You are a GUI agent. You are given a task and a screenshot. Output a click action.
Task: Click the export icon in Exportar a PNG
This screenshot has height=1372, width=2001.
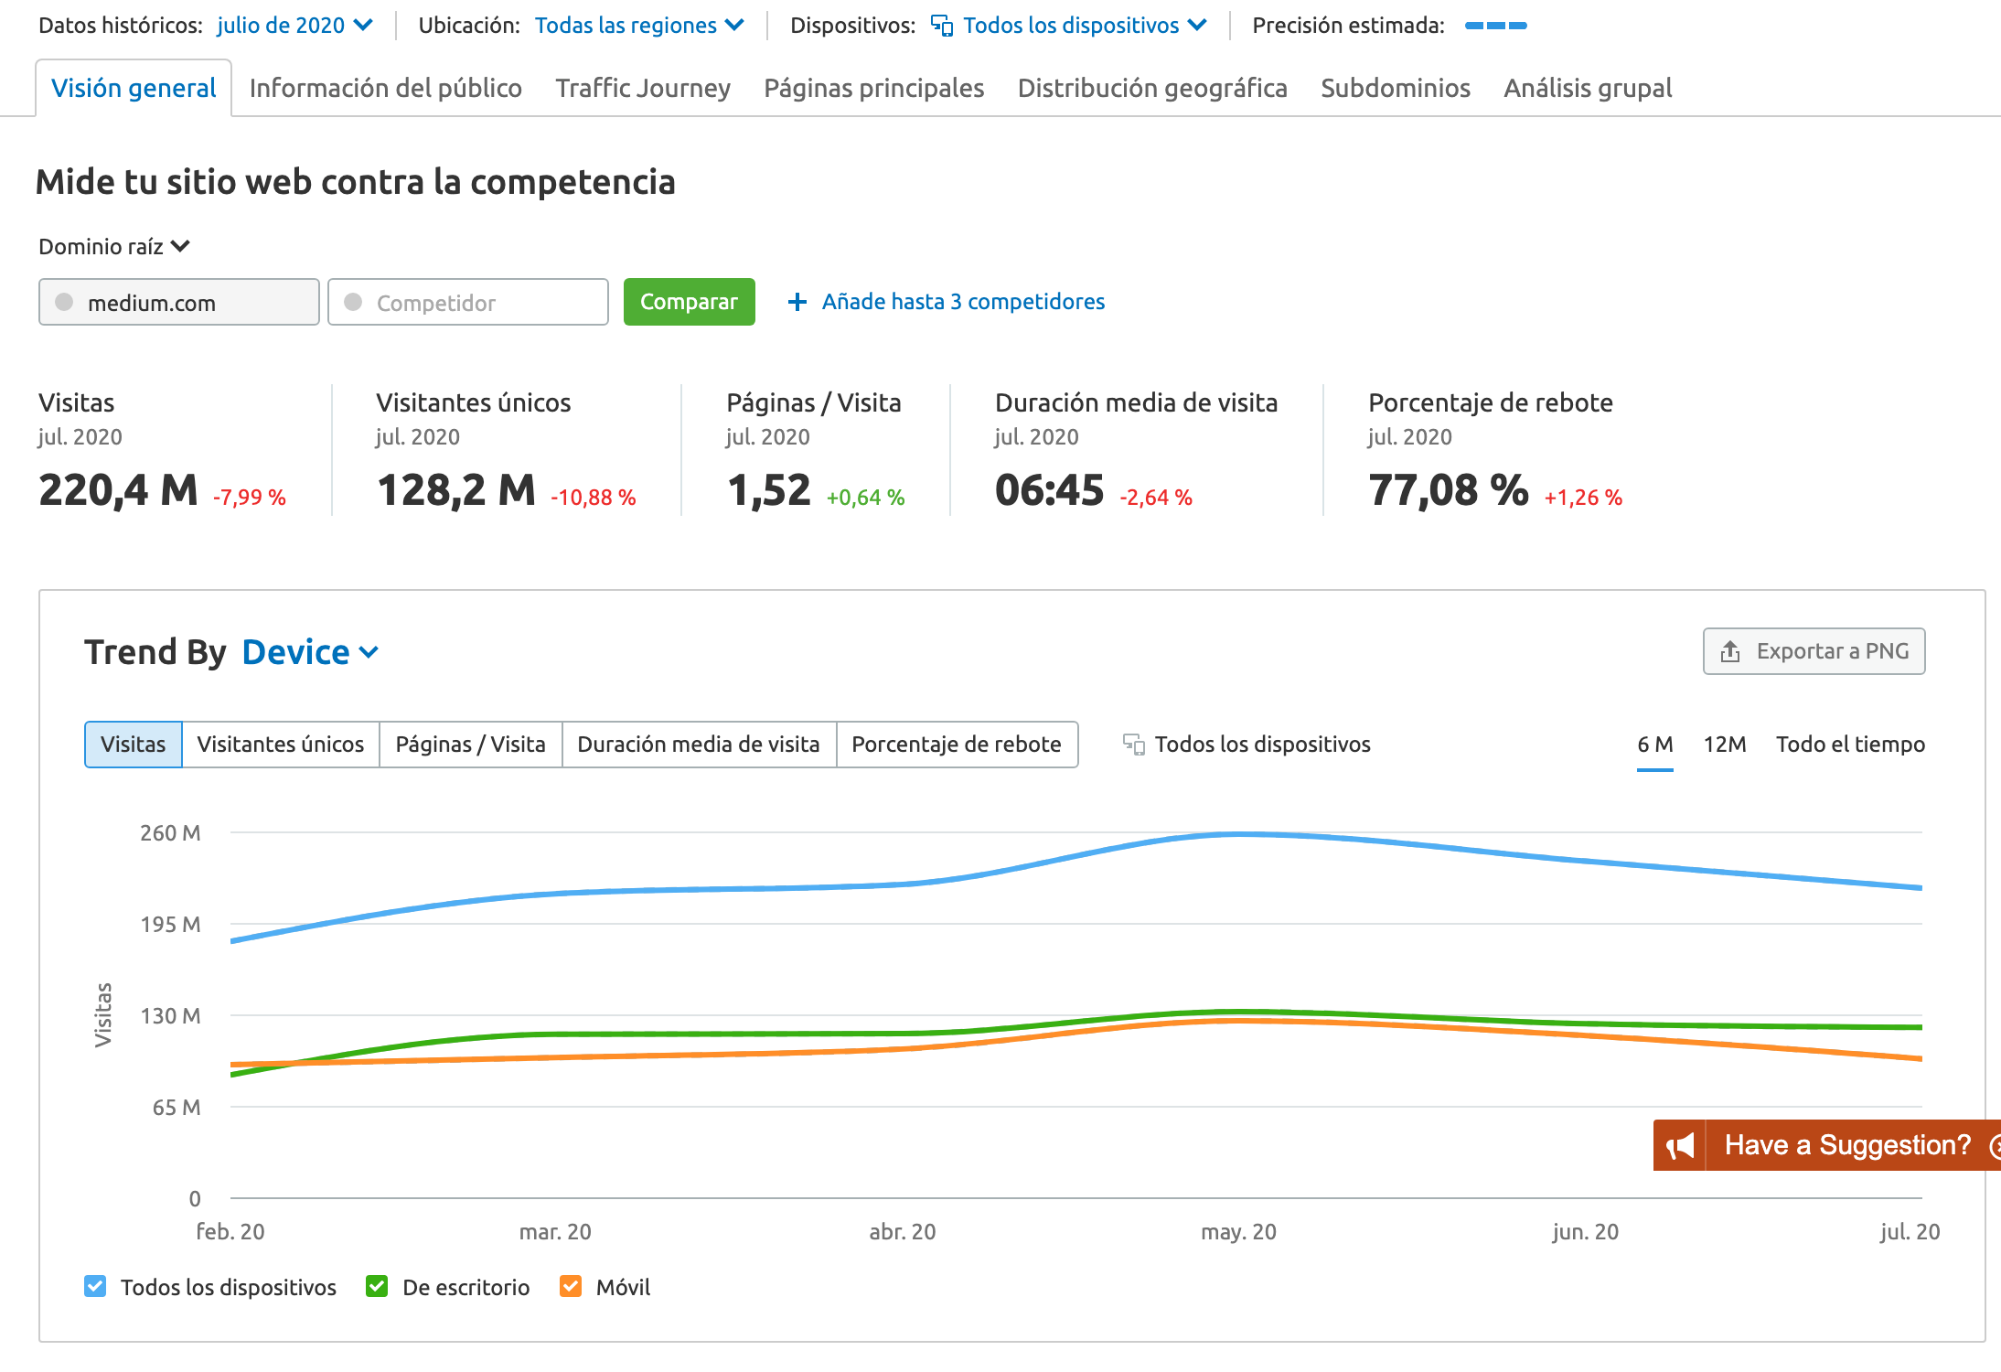(x=1730, y=651)
